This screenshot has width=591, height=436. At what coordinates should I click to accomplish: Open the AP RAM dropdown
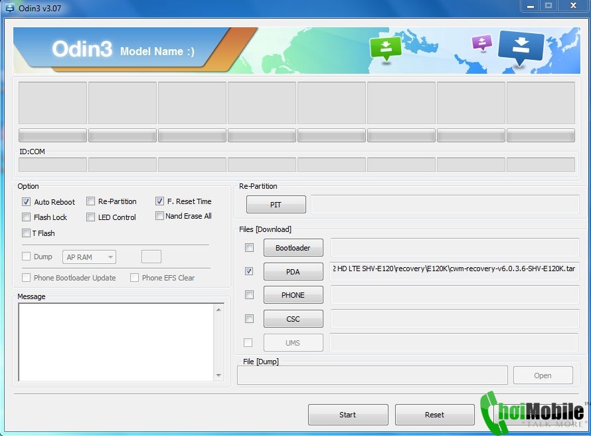[x=90, y=257]
